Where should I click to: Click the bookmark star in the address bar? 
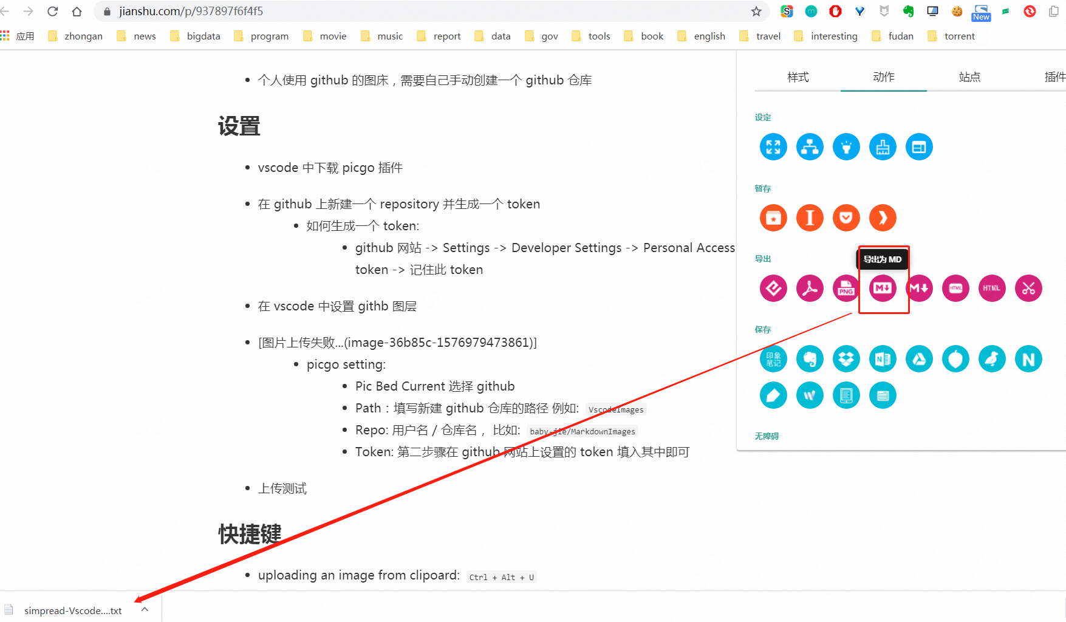[756, 11]
